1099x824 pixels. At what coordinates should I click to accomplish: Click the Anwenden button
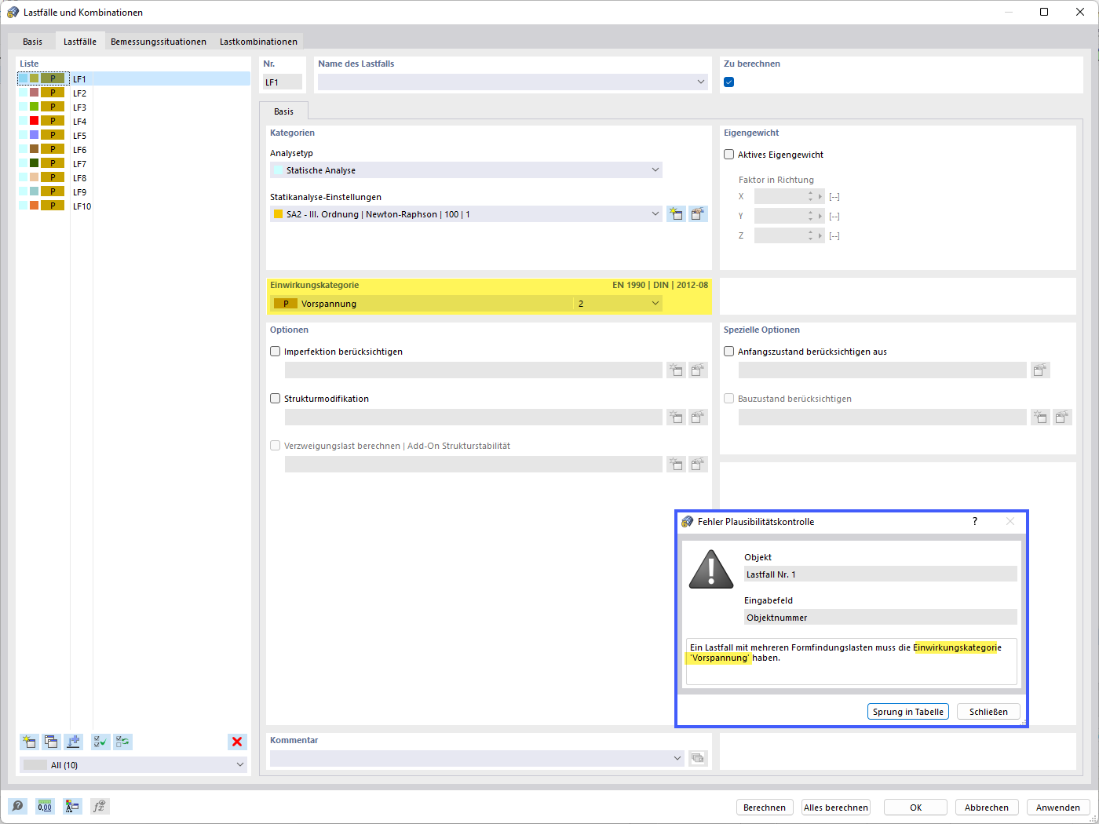pos(1058,808)
